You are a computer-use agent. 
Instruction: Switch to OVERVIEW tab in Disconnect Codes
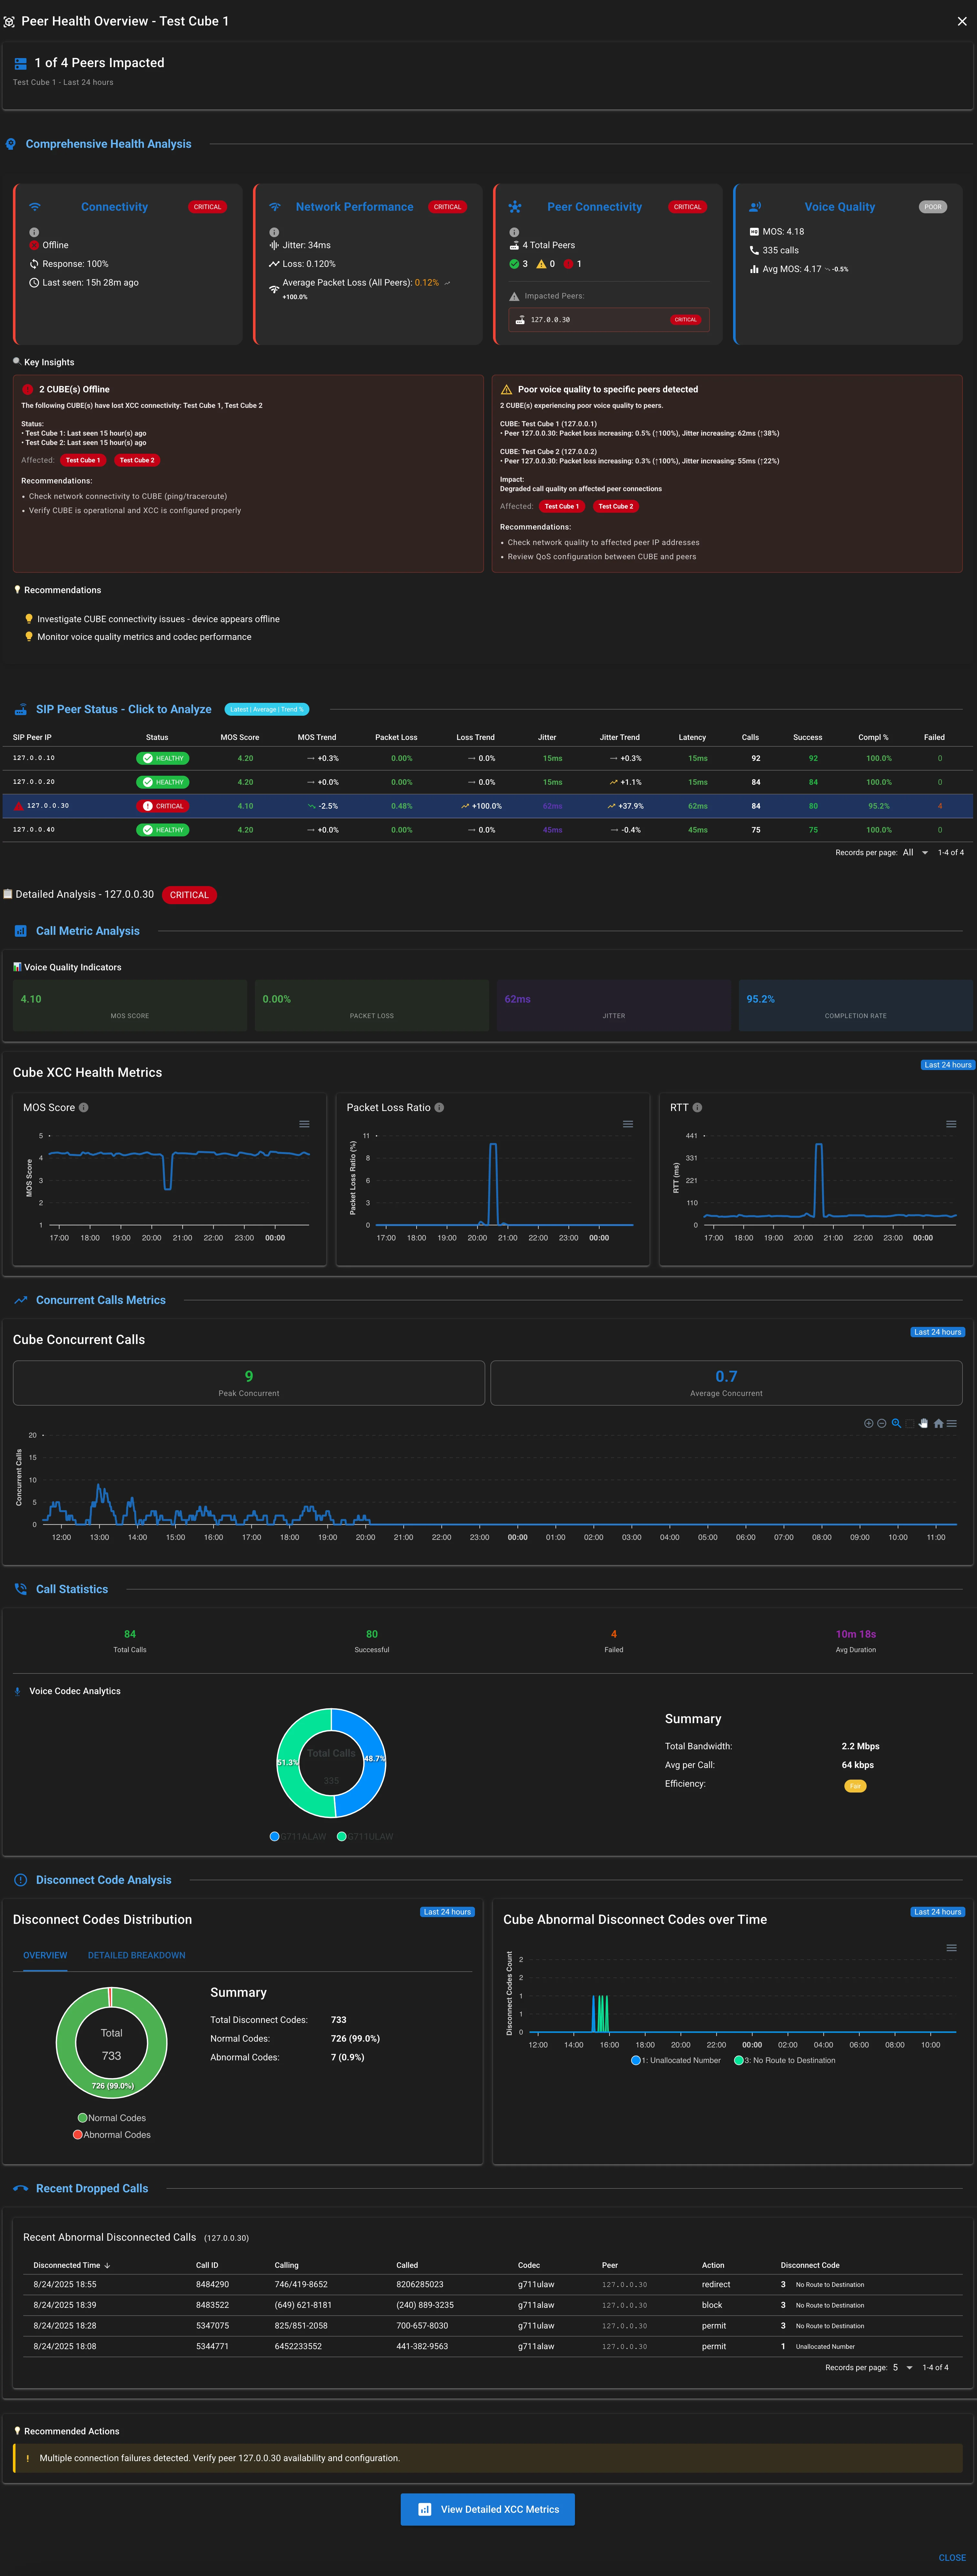pos(45,1955)
